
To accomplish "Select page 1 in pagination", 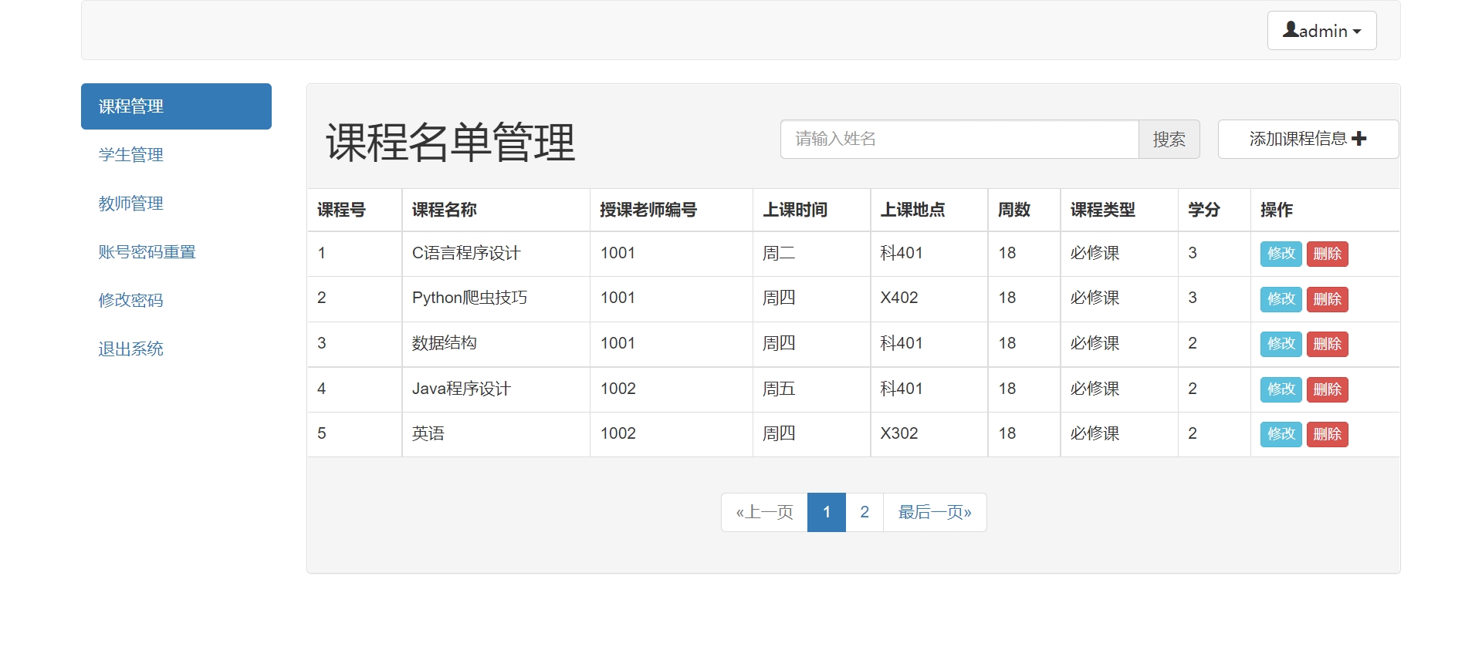I will [826, 513].
